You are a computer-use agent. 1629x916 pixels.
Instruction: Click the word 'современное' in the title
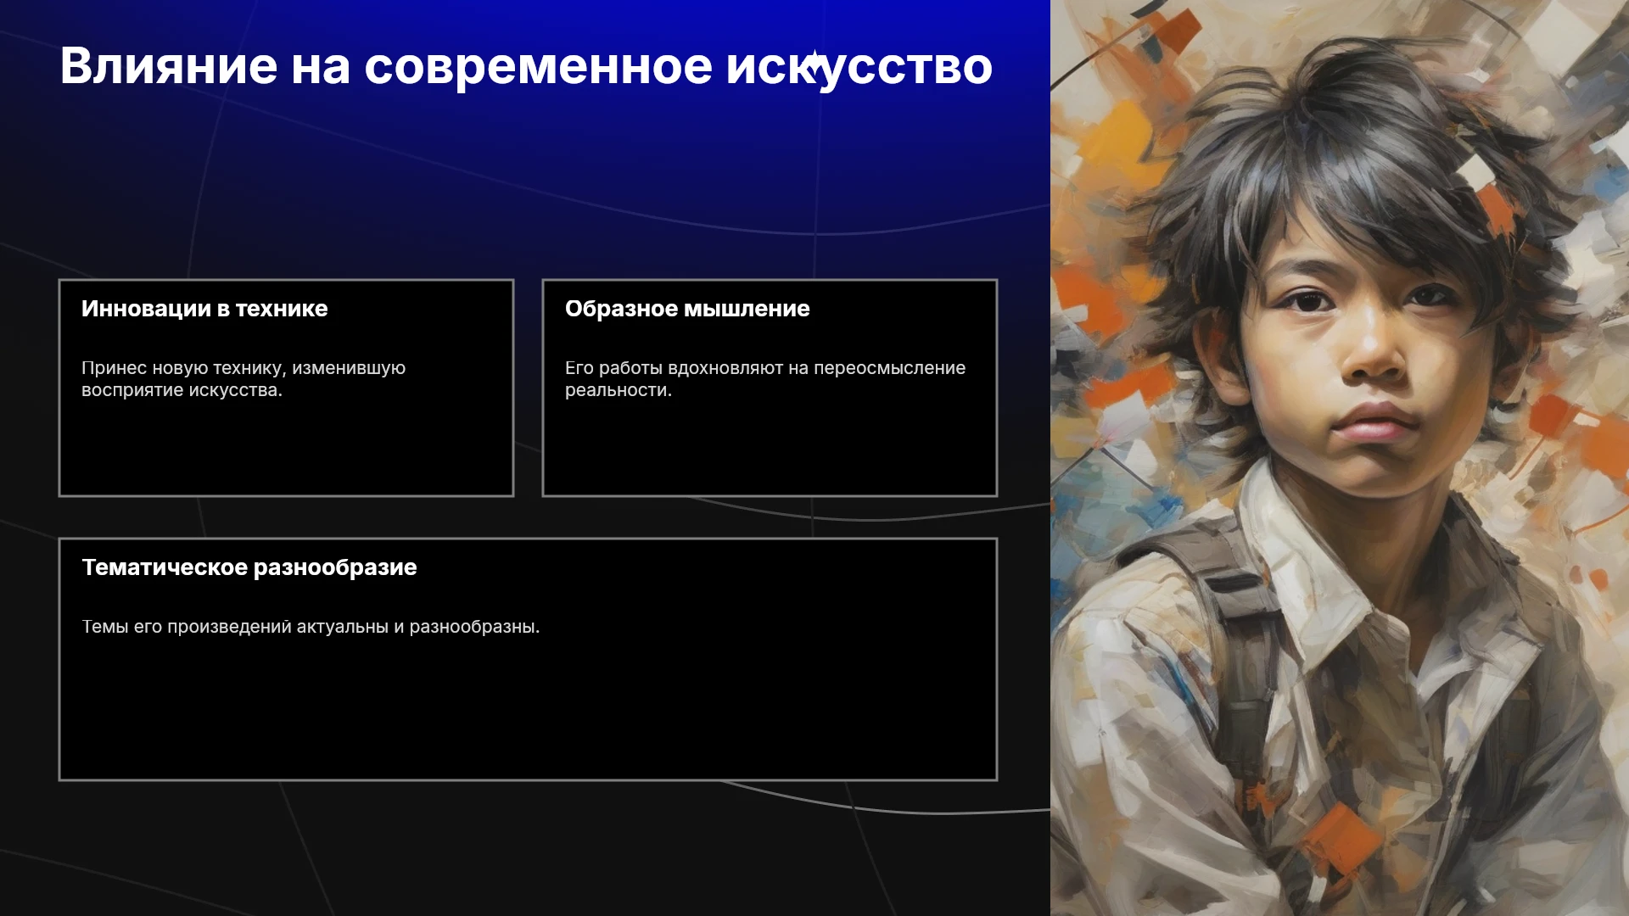(538, 68)
